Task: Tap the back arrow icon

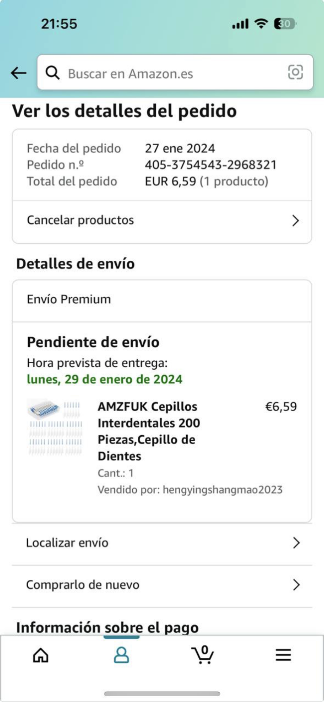Action: [x=19, y=73]
